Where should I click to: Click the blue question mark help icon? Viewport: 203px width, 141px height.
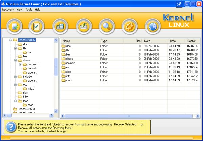pyautogui.click(x=11, y=127)
